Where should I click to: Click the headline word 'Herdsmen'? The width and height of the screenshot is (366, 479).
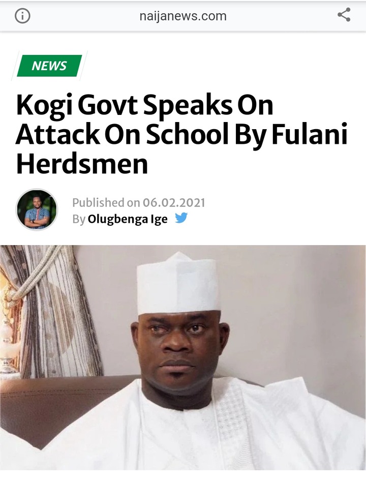(x=82, y=164)
